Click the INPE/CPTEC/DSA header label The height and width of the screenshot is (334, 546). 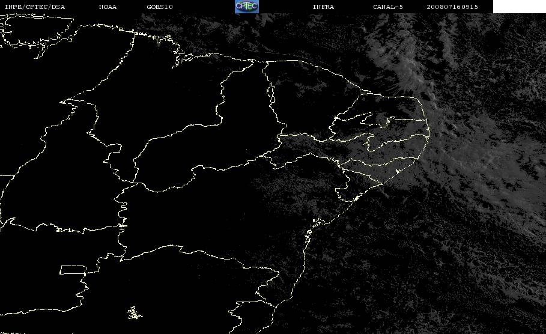[34, 7]
